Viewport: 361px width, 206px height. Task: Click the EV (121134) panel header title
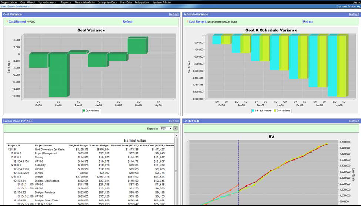point(191,121)
